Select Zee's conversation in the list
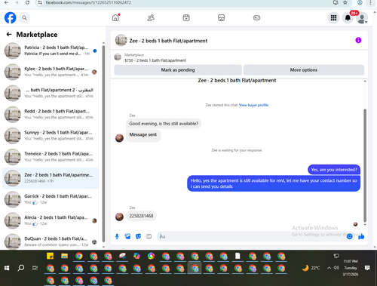Screen dimensions: 377x286 (51, 178)
